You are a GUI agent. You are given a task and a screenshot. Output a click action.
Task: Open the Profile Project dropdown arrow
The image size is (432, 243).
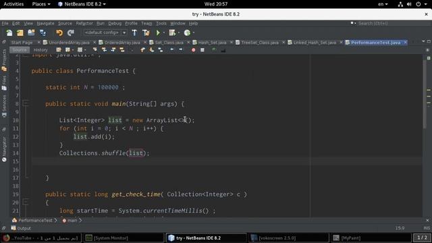click(194, 33)
